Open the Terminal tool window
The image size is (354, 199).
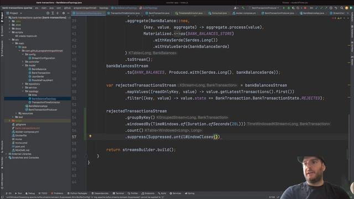[x=118, y=193]
